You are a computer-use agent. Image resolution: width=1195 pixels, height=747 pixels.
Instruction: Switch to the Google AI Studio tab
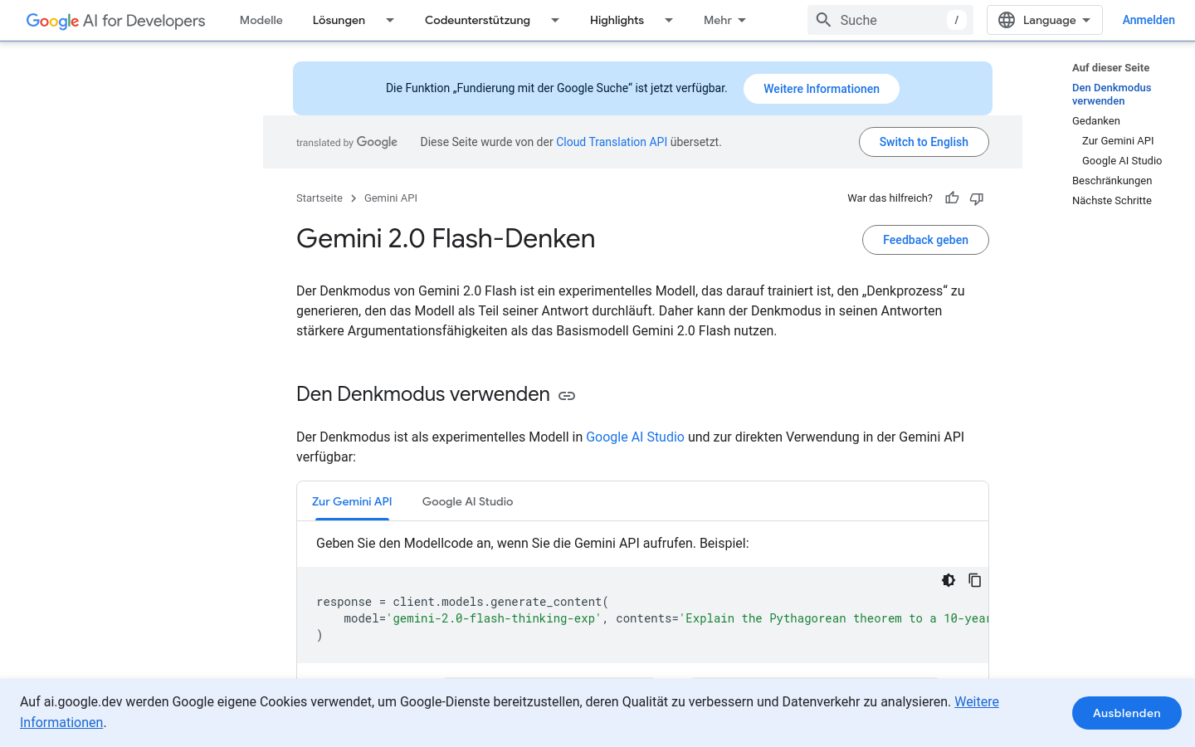pos(467,501)
